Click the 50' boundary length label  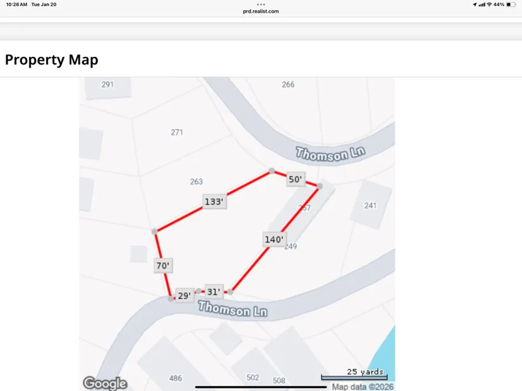(x=295, y=180)
